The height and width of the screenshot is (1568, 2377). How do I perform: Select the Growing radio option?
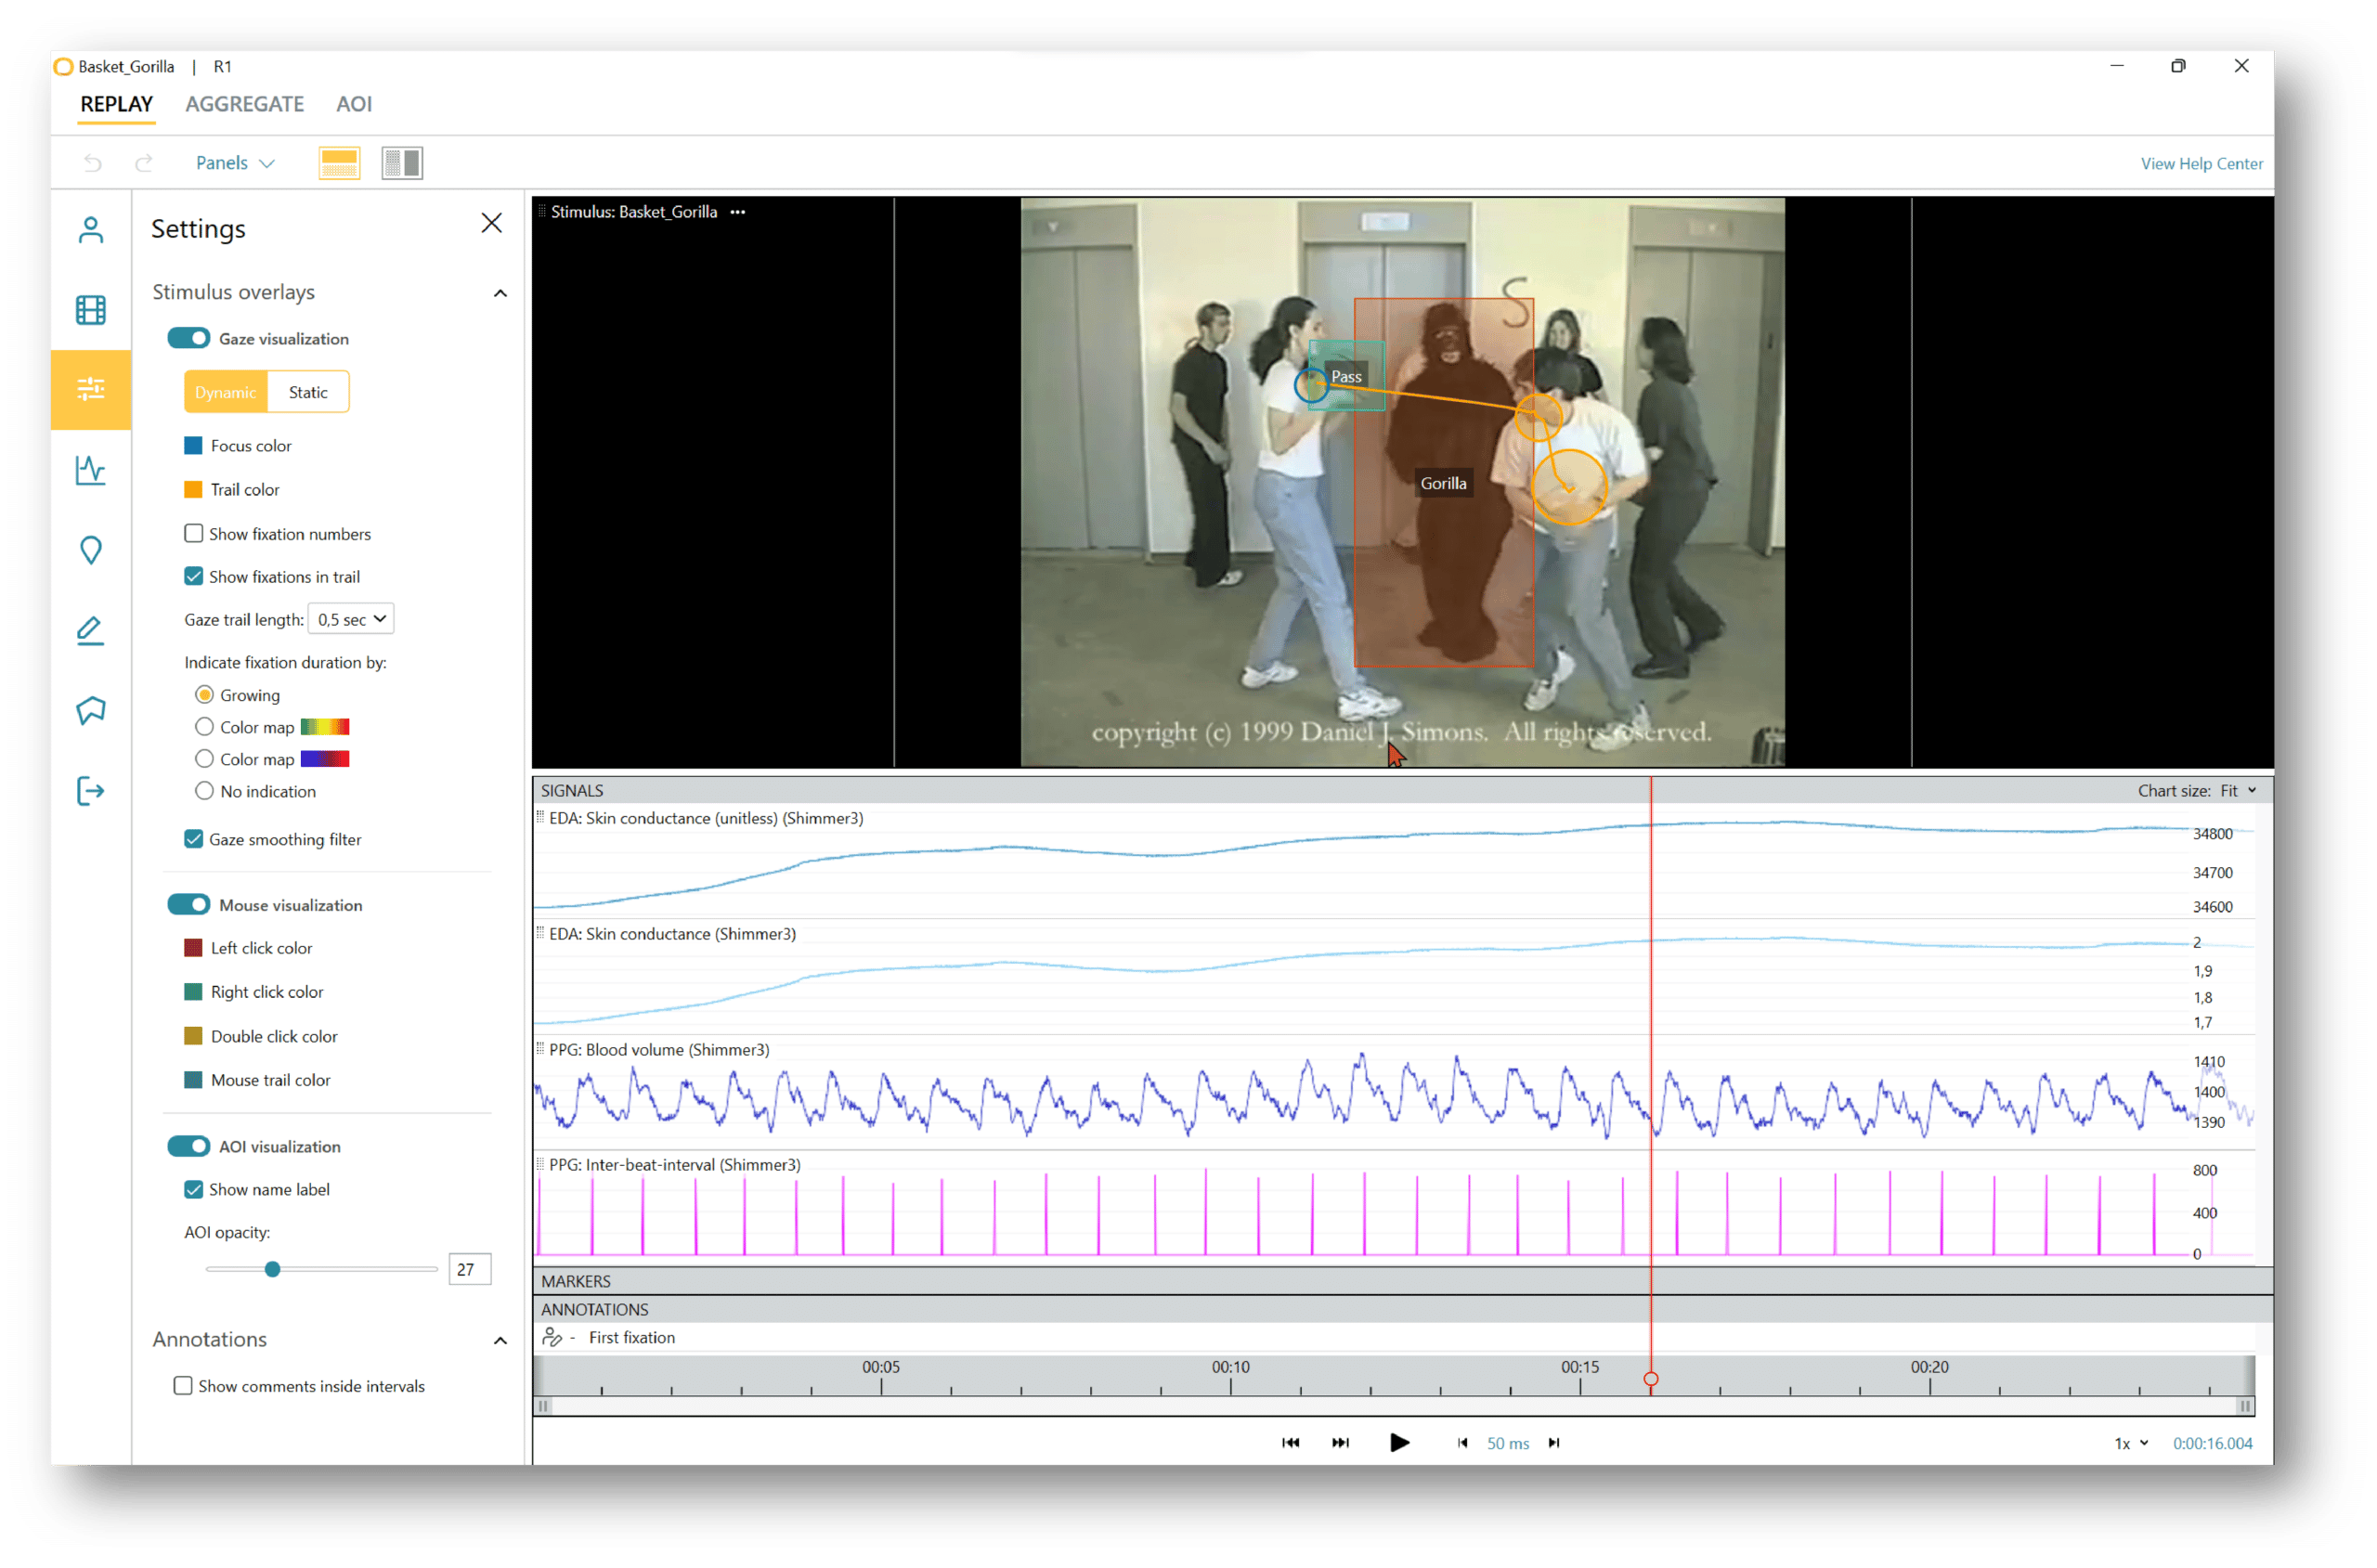205,695
